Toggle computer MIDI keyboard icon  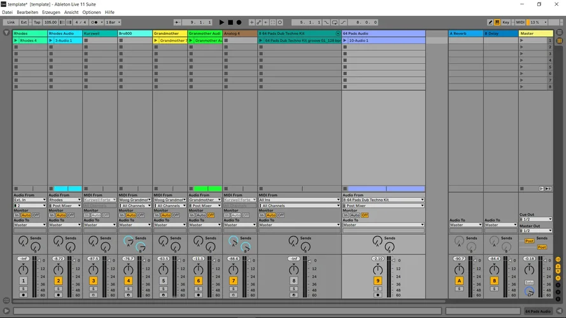(497, 22)
